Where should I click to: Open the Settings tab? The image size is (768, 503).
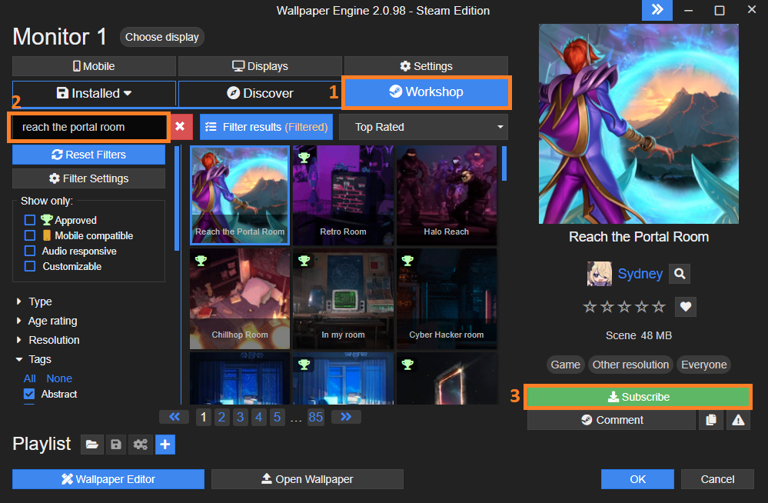(426, 66)
